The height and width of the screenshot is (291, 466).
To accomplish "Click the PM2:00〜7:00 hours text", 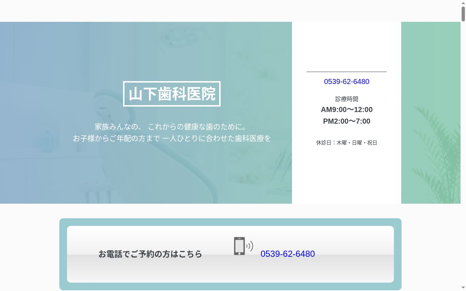I will coord(347,121).
